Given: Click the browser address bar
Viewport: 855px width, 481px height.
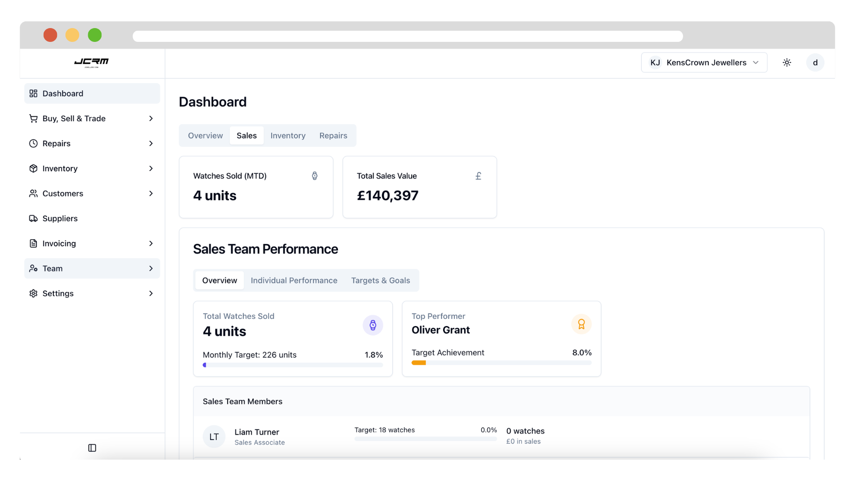Looking at the screenshot, I should tap(407, 36).
